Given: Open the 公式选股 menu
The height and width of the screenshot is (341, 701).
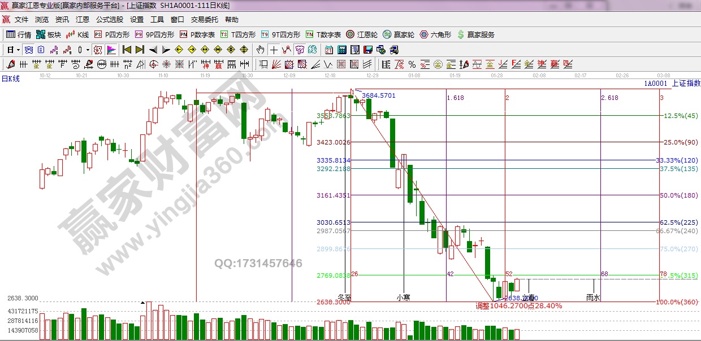Looking at the screenshot, I should point(109,19).
